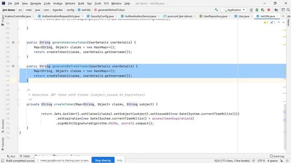Click the JwtUtils breadcrumb
The image size is (291, 163).
84,10
